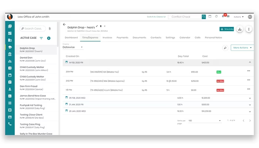The height and width of the screenshot is (148, 259).
Task: Open the apps grid icon in sidebar
Action: (x=10, y=103)
